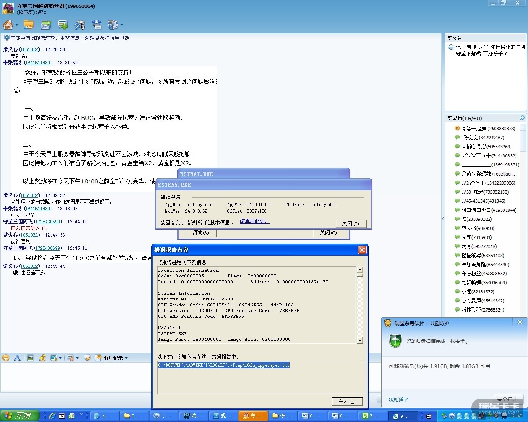The image size is (528, 422).
Task: Switch to the 瑞 Rising taskbar button
Action: (194, 416)
